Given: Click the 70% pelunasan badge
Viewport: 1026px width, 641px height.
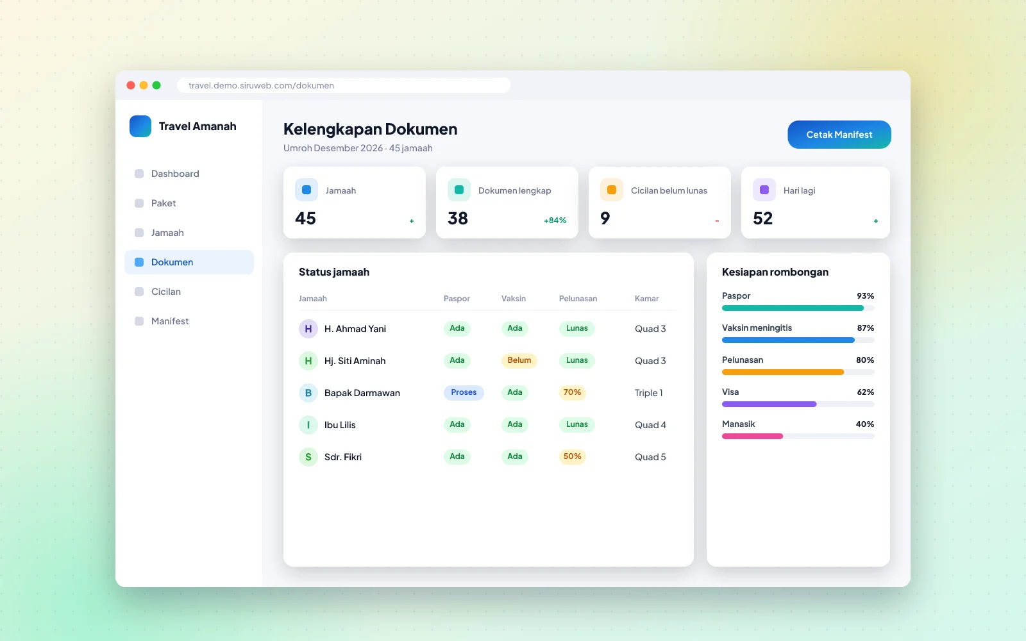Looking at the screenshot, I should pyautogui.click(x=572, y=392).
